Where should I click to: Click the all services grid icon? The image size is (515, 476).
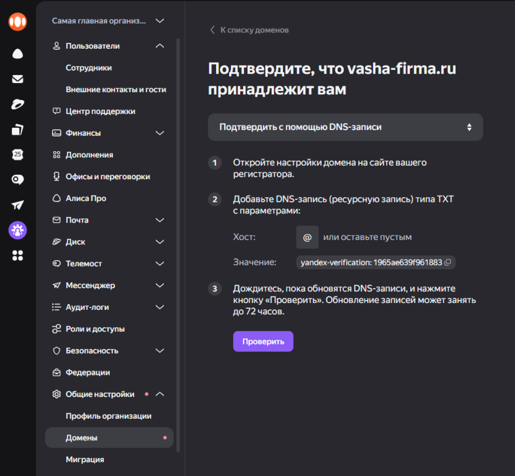coord(17,255)
